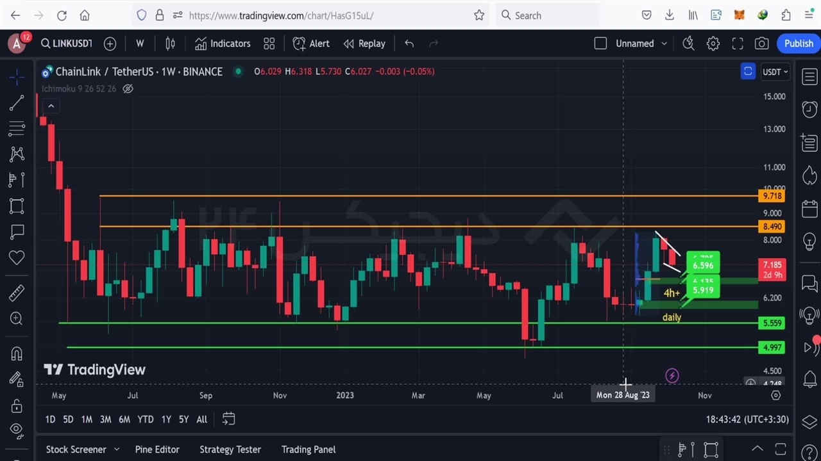Viewport: 821px width, 461px height.
Task: Click the Publish button
Action: tap(799, 44)
